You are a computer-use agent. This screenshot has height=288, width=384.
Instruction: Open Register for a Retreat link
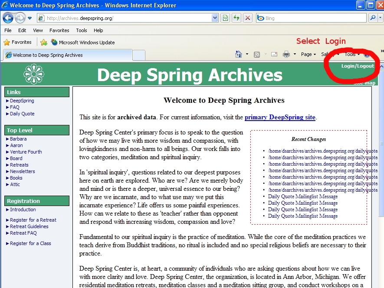33,220
